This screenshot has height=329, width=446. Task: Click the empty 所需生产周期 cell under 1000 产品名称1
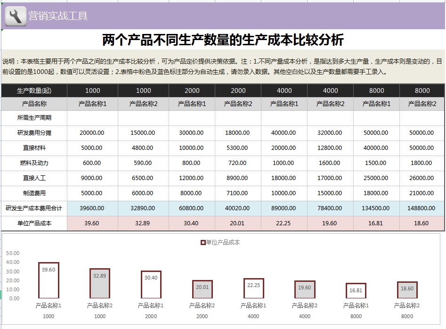click(x=92, y=118)
